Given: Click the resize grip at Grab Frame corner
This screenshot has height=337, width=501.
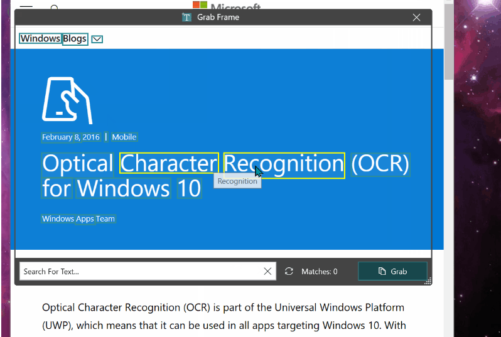Looking at the screenshot, I should click(x=428, y=281).
